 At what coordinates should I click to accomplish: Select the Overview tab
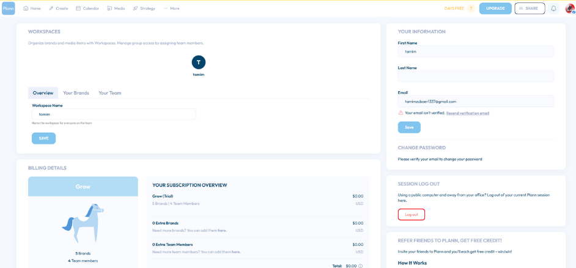pyautogui.click(x=43, y=93)
